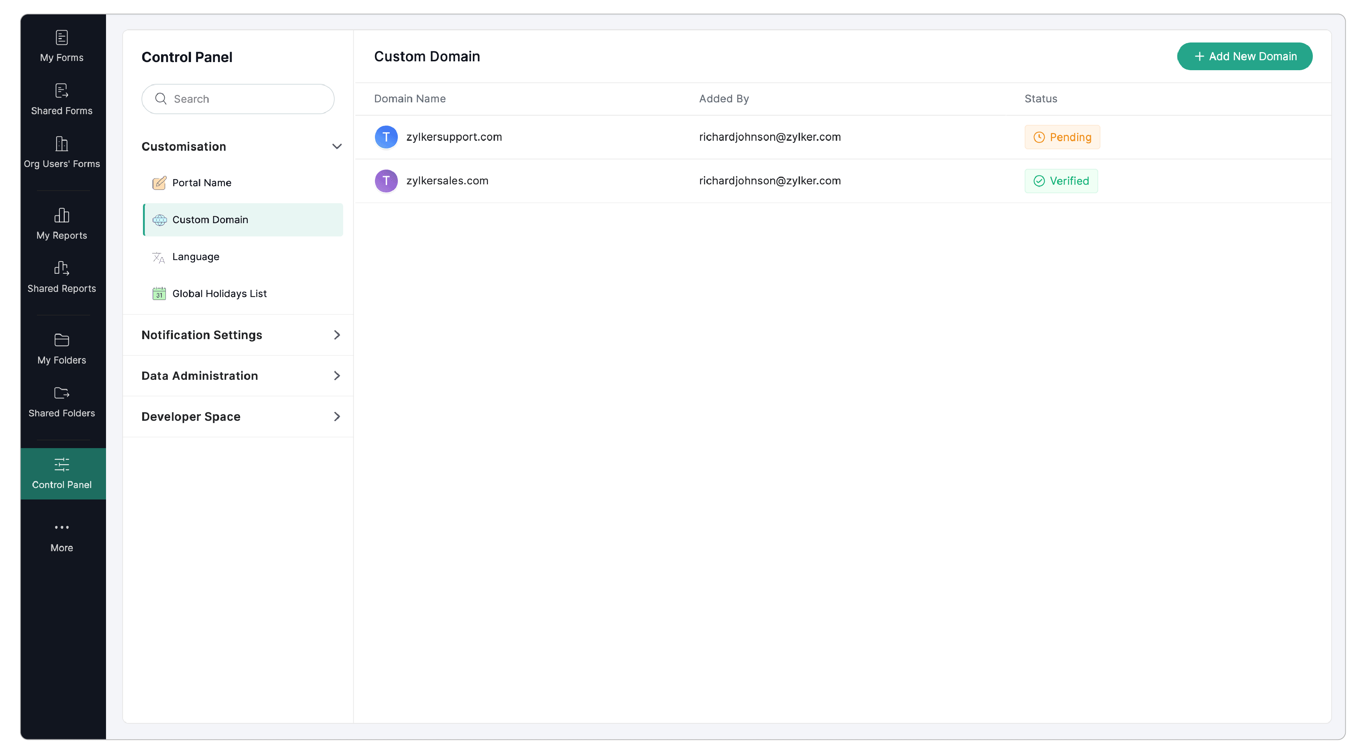This screenshot has height=754, width=1366.
Task: Open the Portal Name settings
Action: click(202, 182)
